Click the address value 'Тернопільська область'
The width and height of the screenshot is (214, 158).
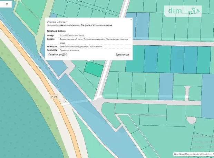tap(72, 39)
